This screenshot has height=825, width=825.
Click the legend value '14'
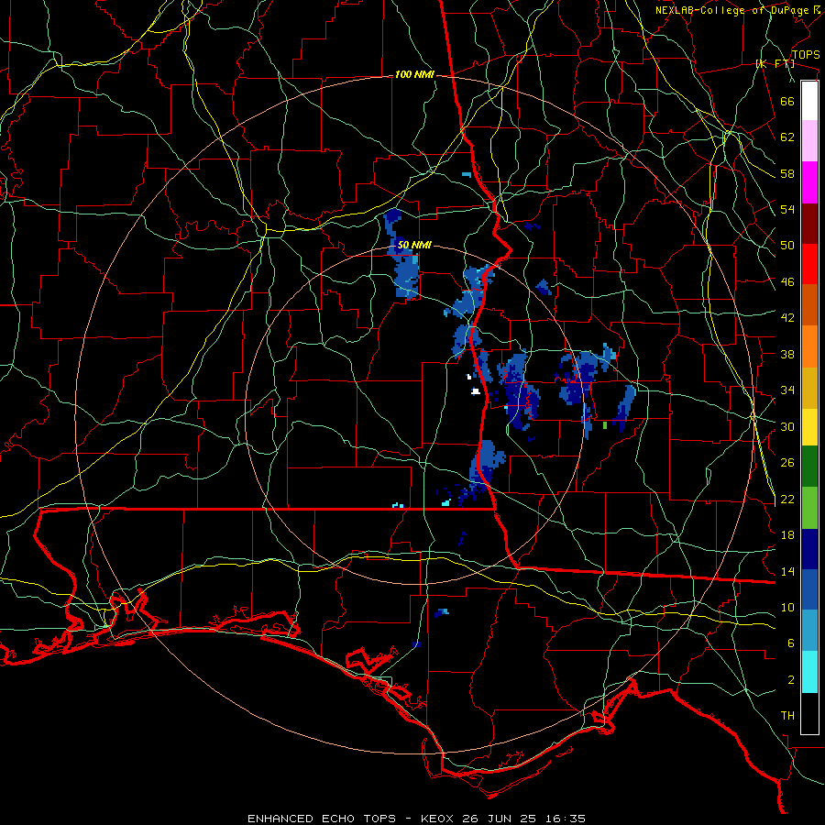(787, 571)
